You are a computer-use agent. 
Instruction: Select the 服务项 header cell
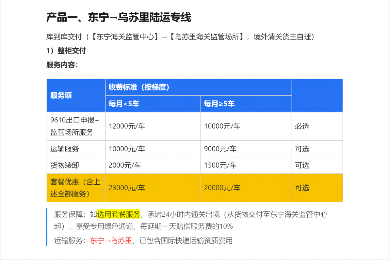pos(76,95)
